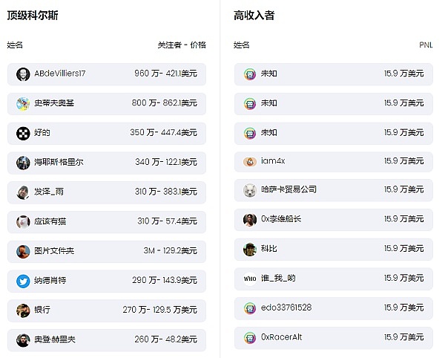Screen dimensions: 445x358
Task: Click the 好的 black circle avatar
Action: [23, 133]
